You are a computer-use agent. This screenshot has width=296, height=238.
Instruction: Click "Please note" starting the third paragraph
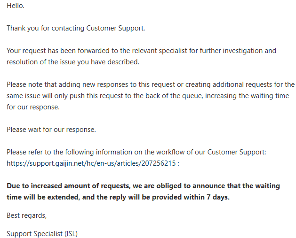click(25, 84)
